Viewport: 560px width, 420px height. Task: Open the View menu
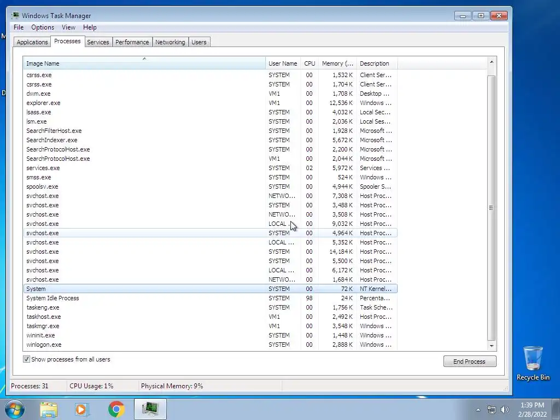[x=68, y=27]
